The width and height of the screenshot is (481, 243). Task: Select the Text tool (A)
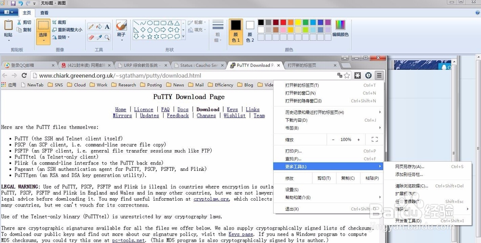(107, 26)
